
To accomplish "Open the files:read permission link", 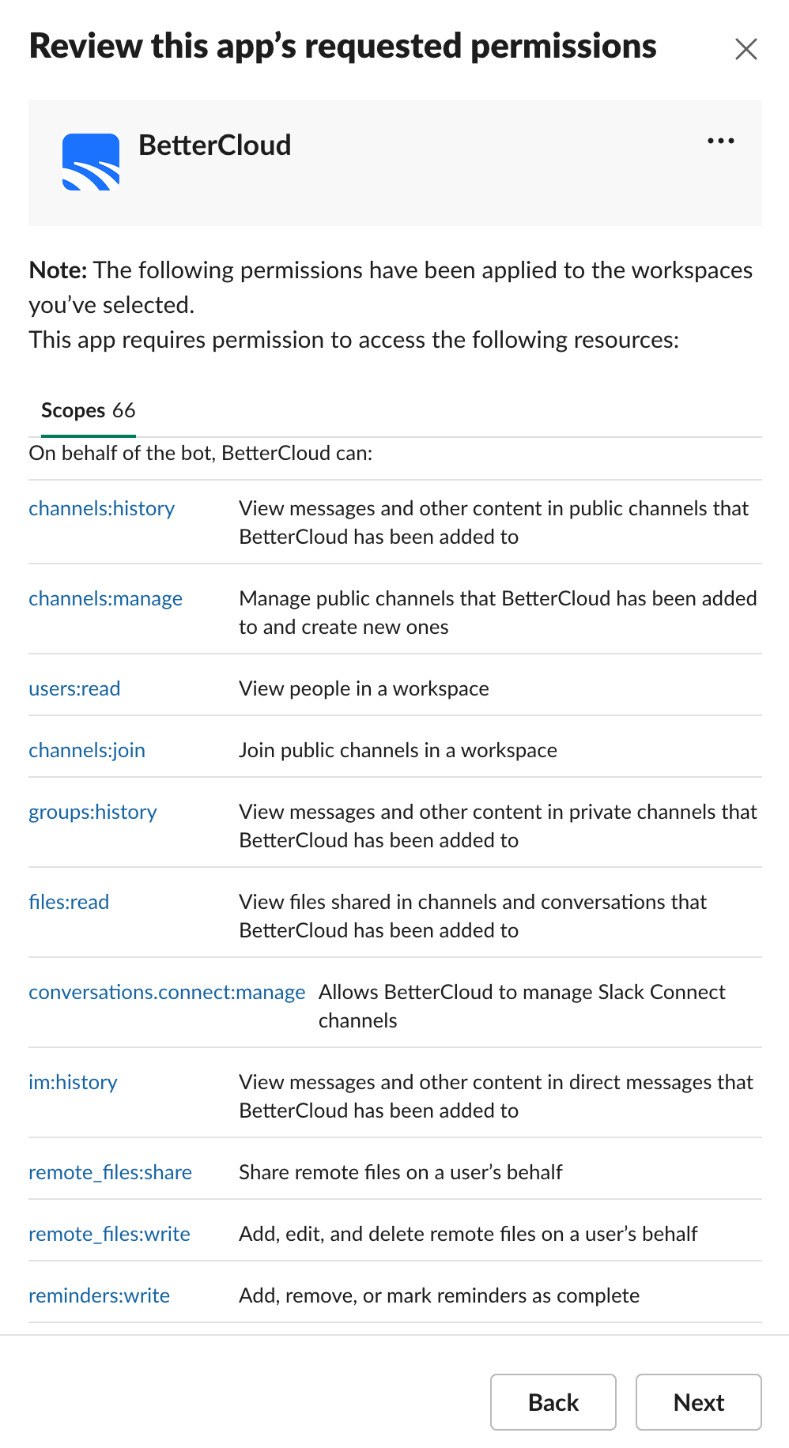I will coord(69,902).
